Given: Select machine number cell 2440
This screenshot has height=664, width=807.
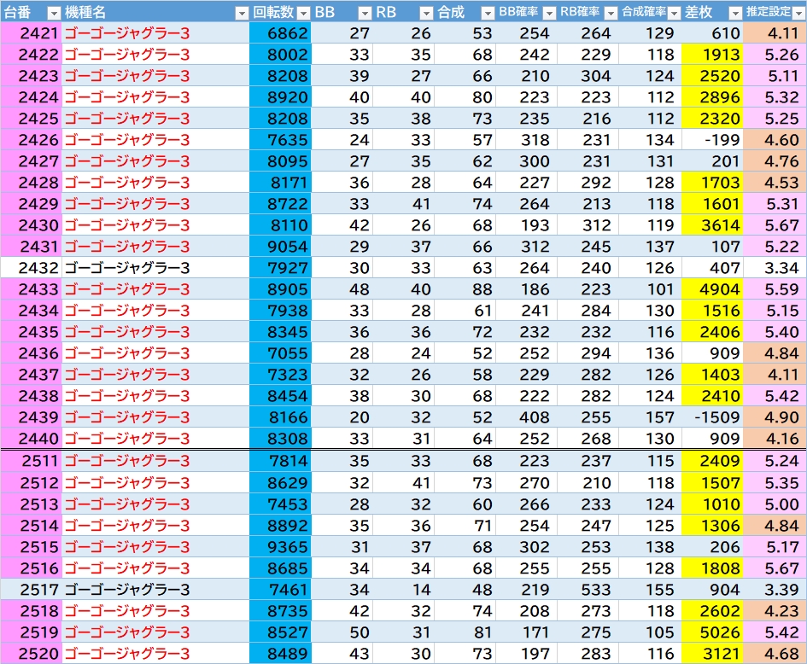Looking at the screenshot, I should coord(32,438).
